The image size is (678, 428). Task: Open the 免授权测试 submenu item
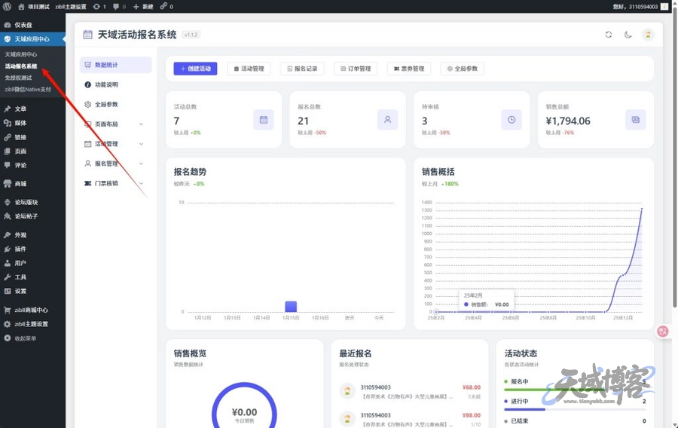[18, 78]
